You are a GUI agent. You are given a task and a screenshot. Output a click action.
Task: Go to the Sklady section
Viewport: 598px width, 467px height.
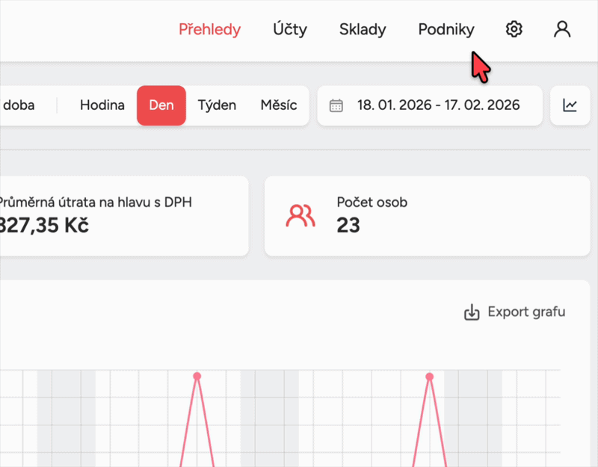coord(363,30)
